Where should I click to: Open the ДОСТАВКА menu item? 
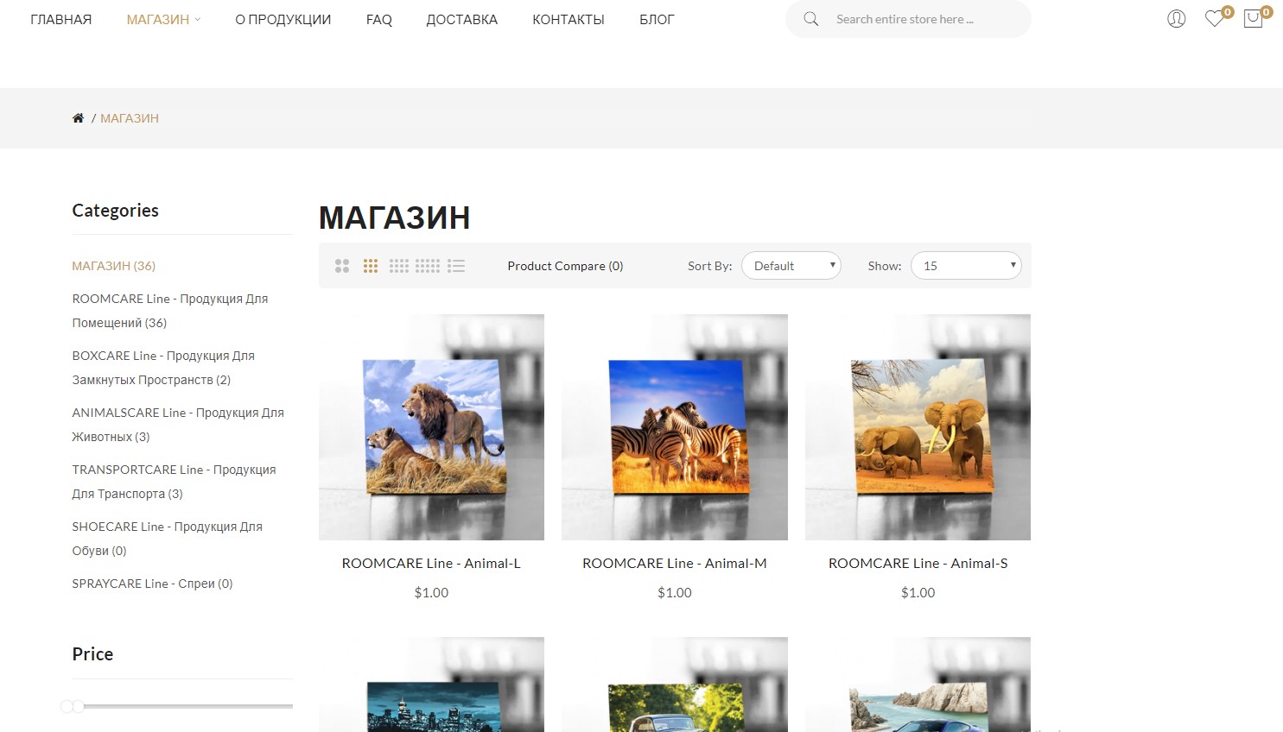pyautogui.click(x=462, y=19)
